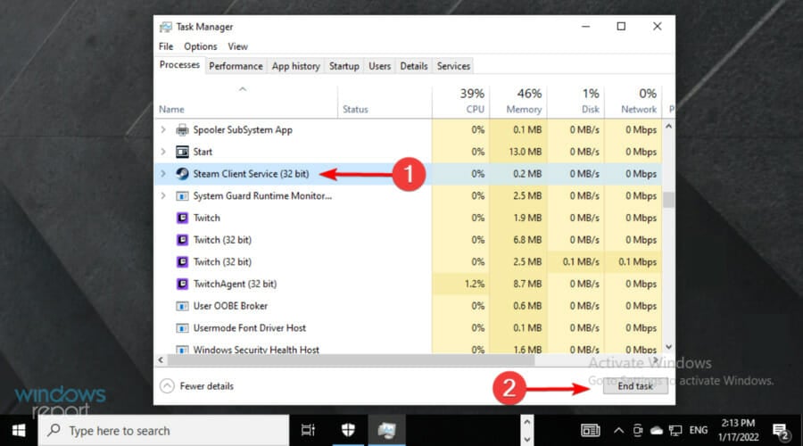The width and height of the screenshot is (803, 446).
Task: Expand the Steam Client Service process
Action: click(x=163, y=174)
